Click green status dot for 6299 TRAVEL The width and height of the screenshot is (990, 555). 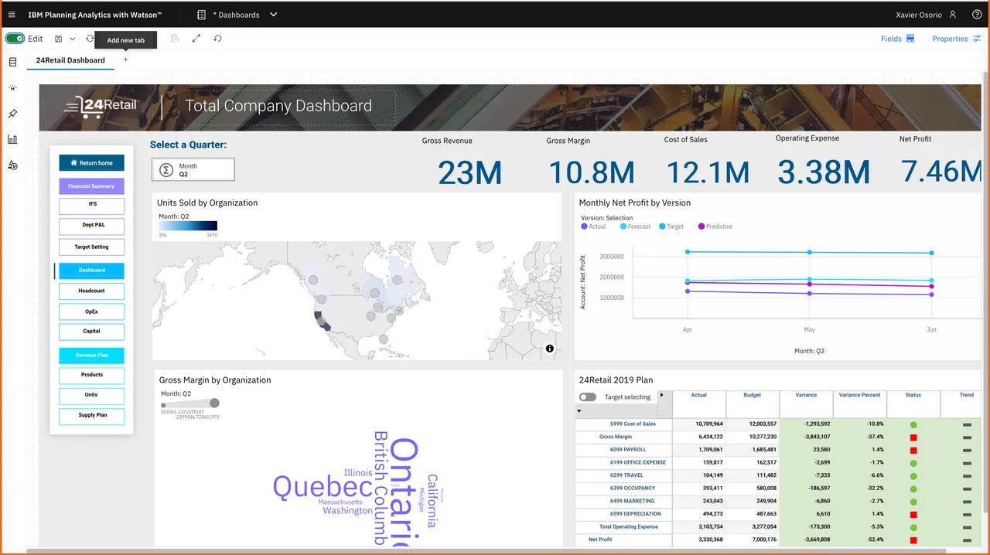point(913,475)
